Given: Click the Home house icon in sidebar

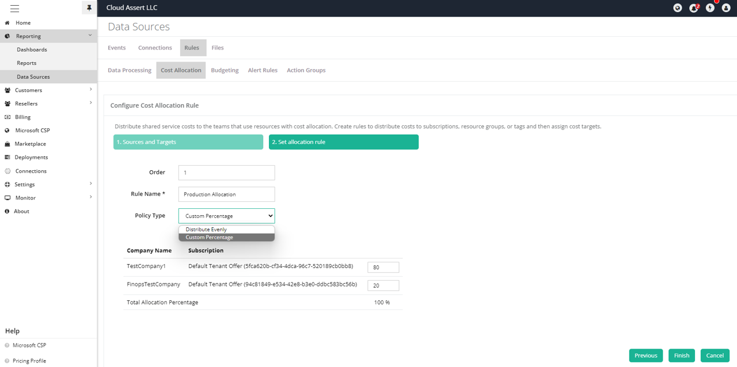Looking at the screenshot, I should (x=7, y=23).
